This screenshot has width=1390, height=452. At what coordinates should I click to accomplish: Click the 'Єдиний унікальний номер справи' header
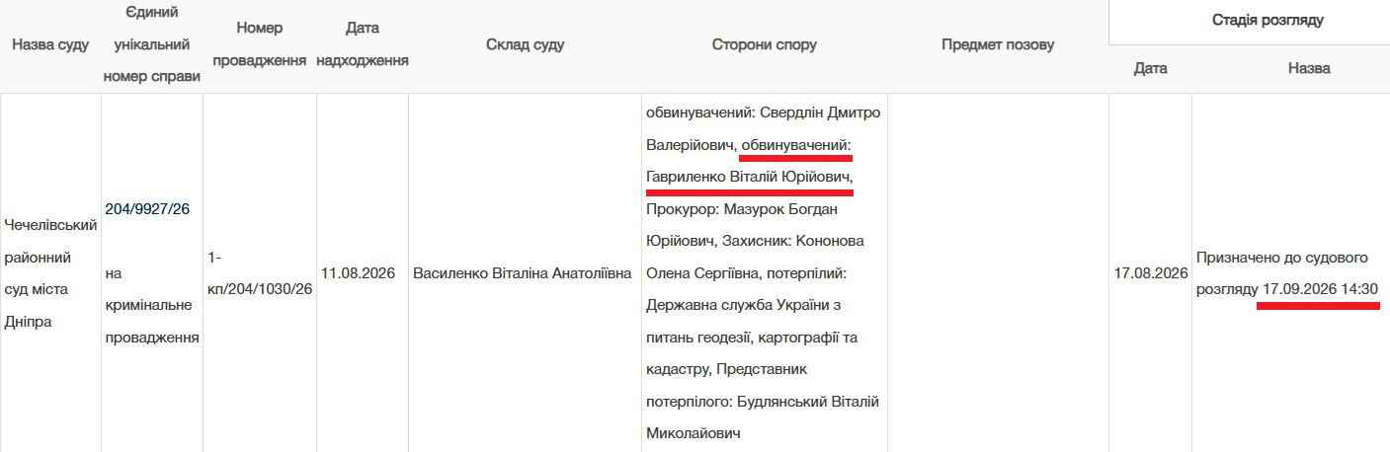pyautogui.click(x=152, y=45)
